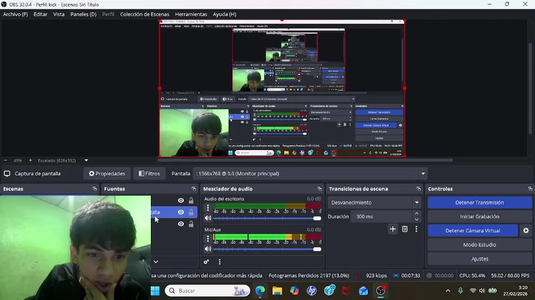Open the Archivo menu
The width and height of the screenshot is (535, 300).
[x=15, y=14]
